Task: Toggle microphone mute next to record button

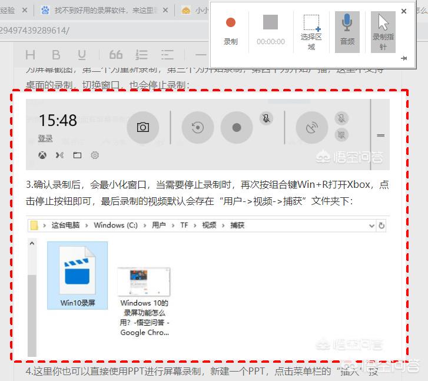Action: tap(266, 118)
